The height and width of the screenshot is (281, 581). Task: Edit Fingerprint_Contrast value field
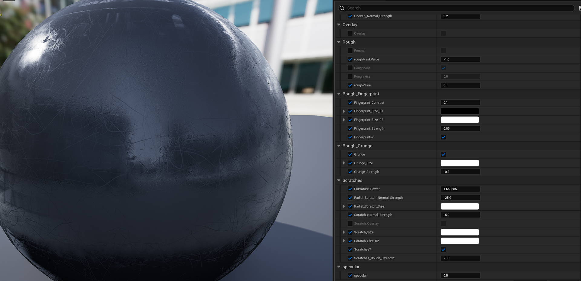click(460, 103)
